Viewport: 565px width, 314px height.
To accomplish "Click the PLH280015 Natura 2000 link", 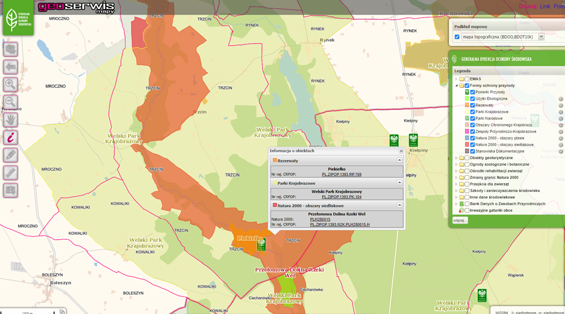I will coord(320,219).
